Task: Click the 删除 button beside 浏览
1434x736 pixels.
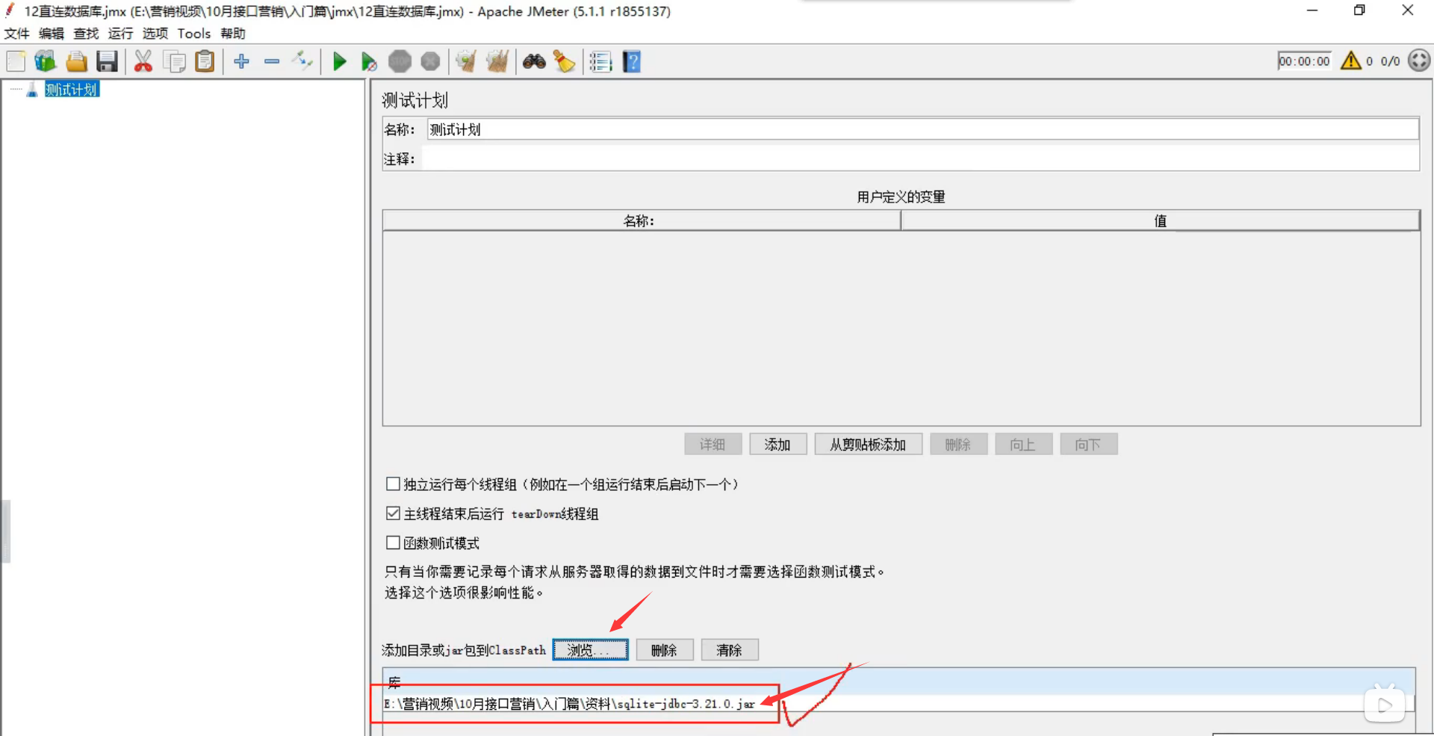Action: 664,650
